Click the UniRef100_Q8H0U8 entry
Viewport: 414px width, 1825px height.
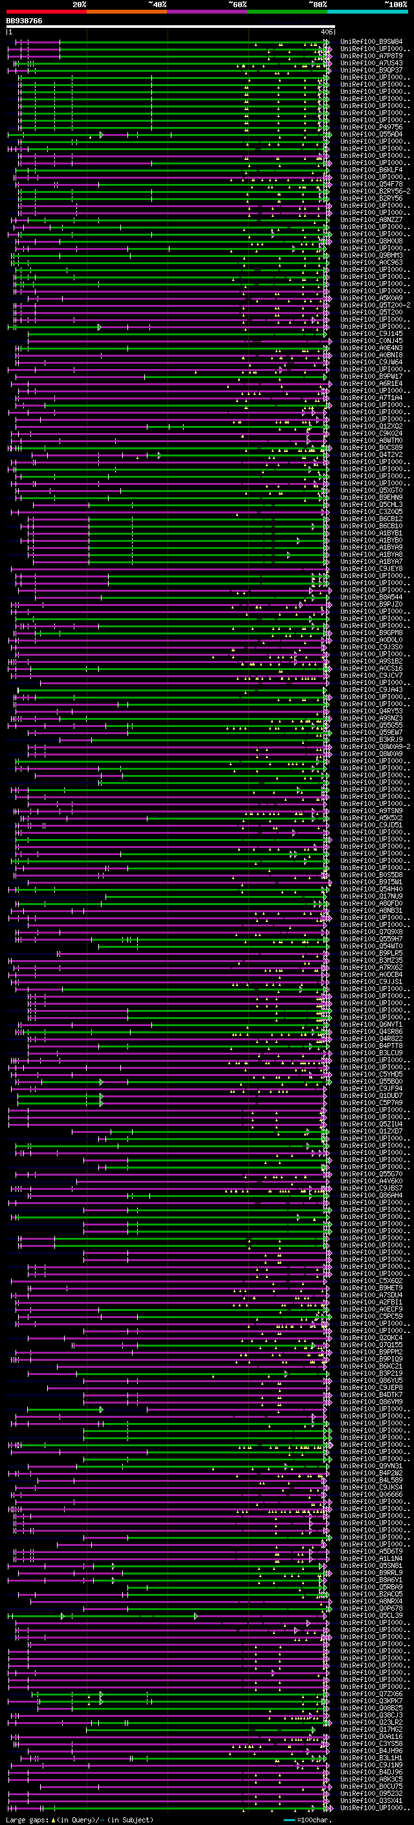[x=371, y=241]
